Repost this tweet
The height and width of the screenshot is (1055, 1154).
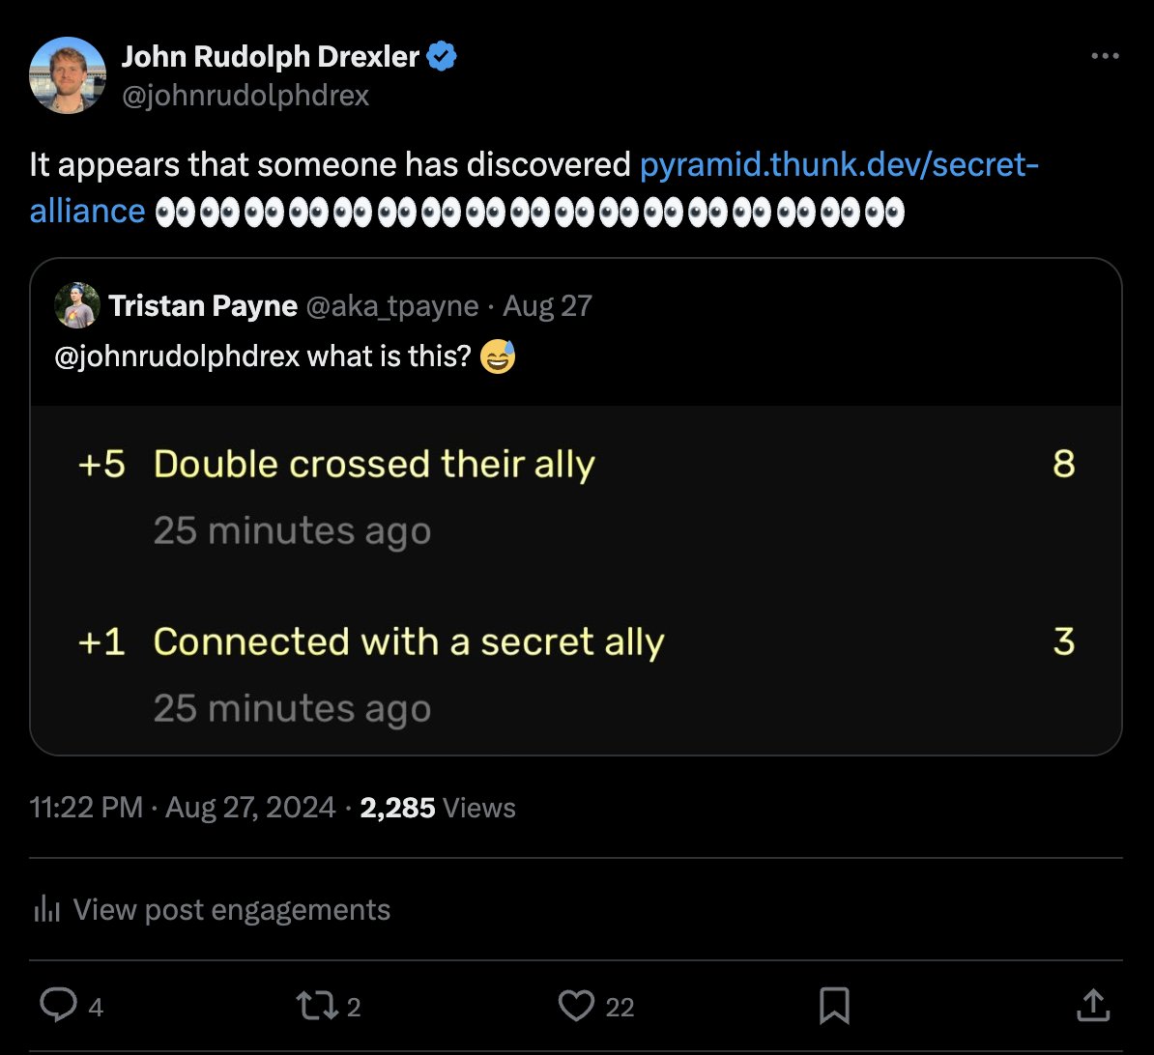click(x=319, y=1006)
